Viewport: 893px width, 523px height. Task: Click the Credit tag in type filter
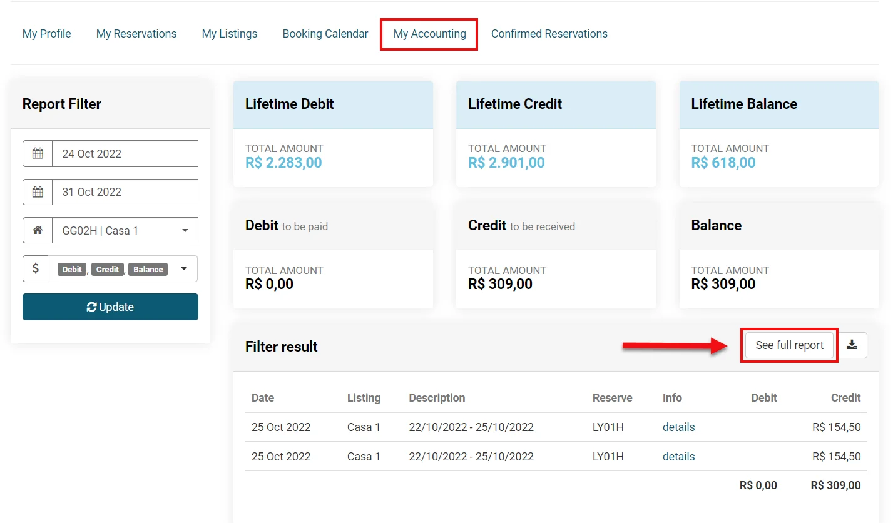[108, 270]
